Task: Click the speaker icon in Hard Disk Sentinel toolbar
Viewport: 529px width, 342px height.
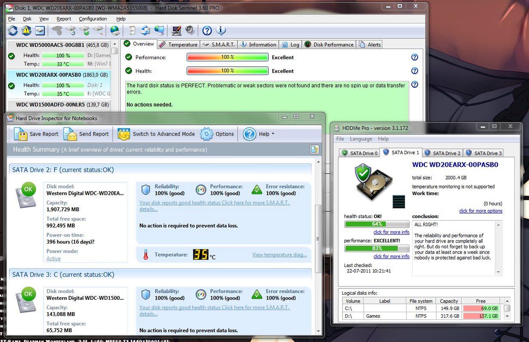Action: coord(190,30)
